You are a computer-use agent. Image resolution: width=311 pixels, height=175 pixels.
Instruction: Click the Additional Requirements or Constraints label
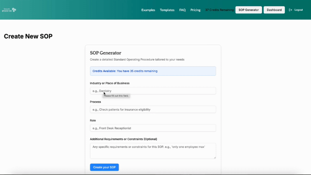coord(123,139)
